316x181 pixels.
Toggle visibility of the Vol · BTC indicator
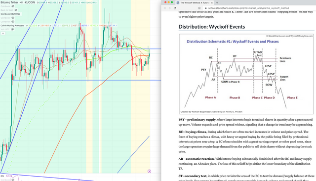tap(12, 30)
